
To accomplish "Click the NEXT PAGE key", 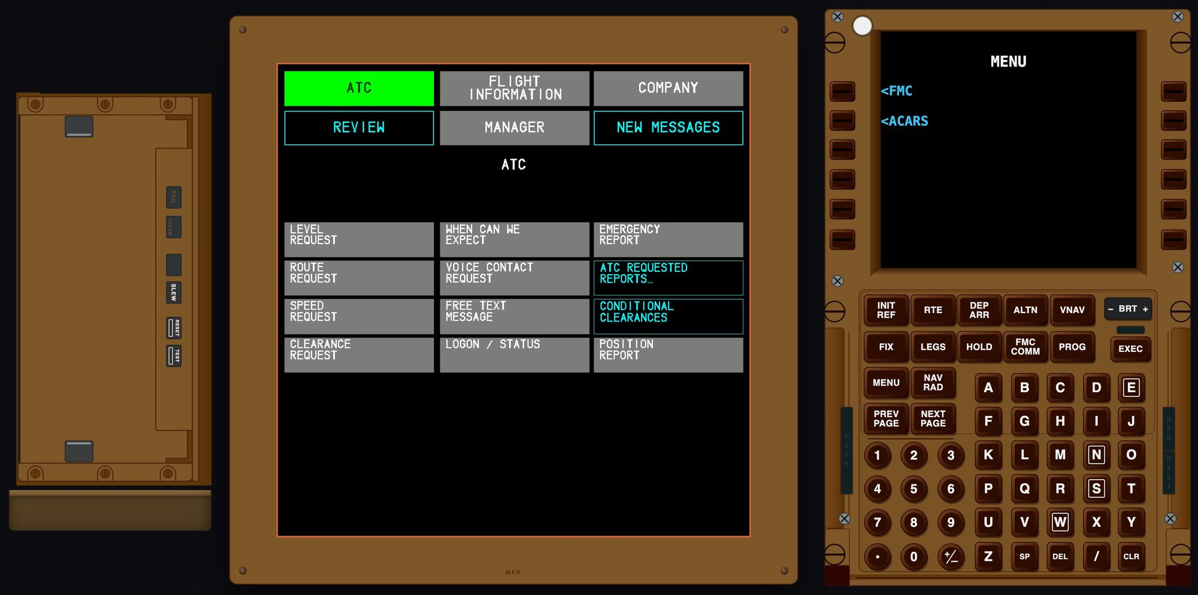I will (933, 418).
